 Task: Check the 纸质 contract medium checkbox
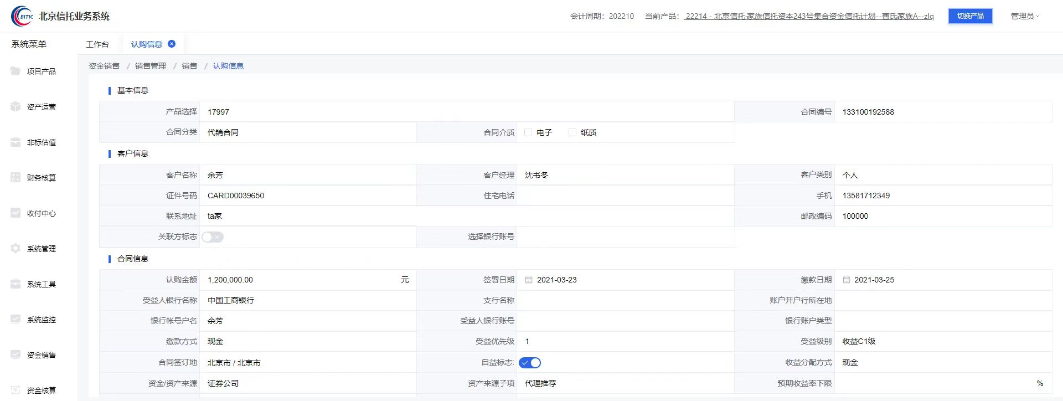coord(572,132)
